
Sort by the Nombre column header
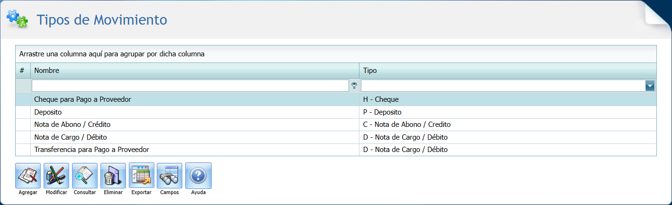point(195,71)
